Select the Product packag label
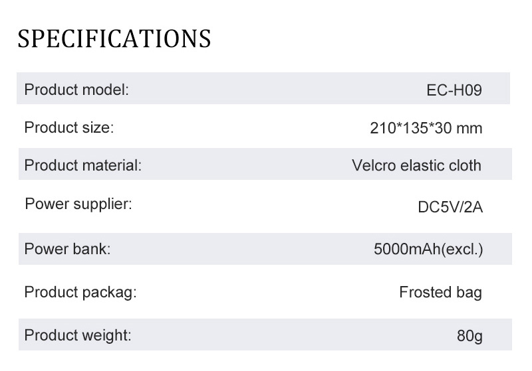This screenshot has width=532, height=371. (80, 293)
